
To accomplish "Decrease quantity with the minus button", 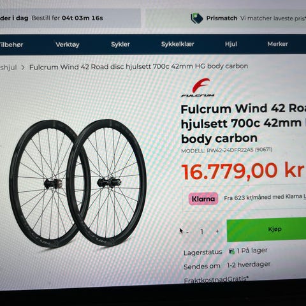I will click(x=187, y=232).
